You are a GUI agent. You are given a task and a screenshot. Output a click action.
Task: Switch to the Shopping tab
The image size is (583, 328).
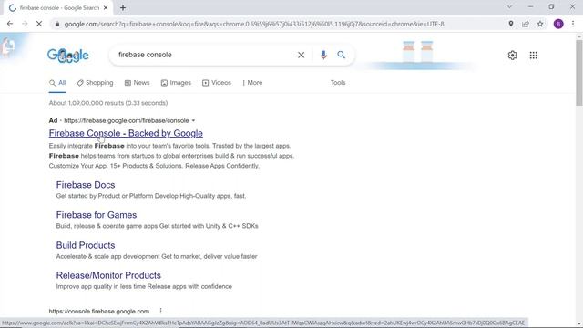click(x=95, y=83)
